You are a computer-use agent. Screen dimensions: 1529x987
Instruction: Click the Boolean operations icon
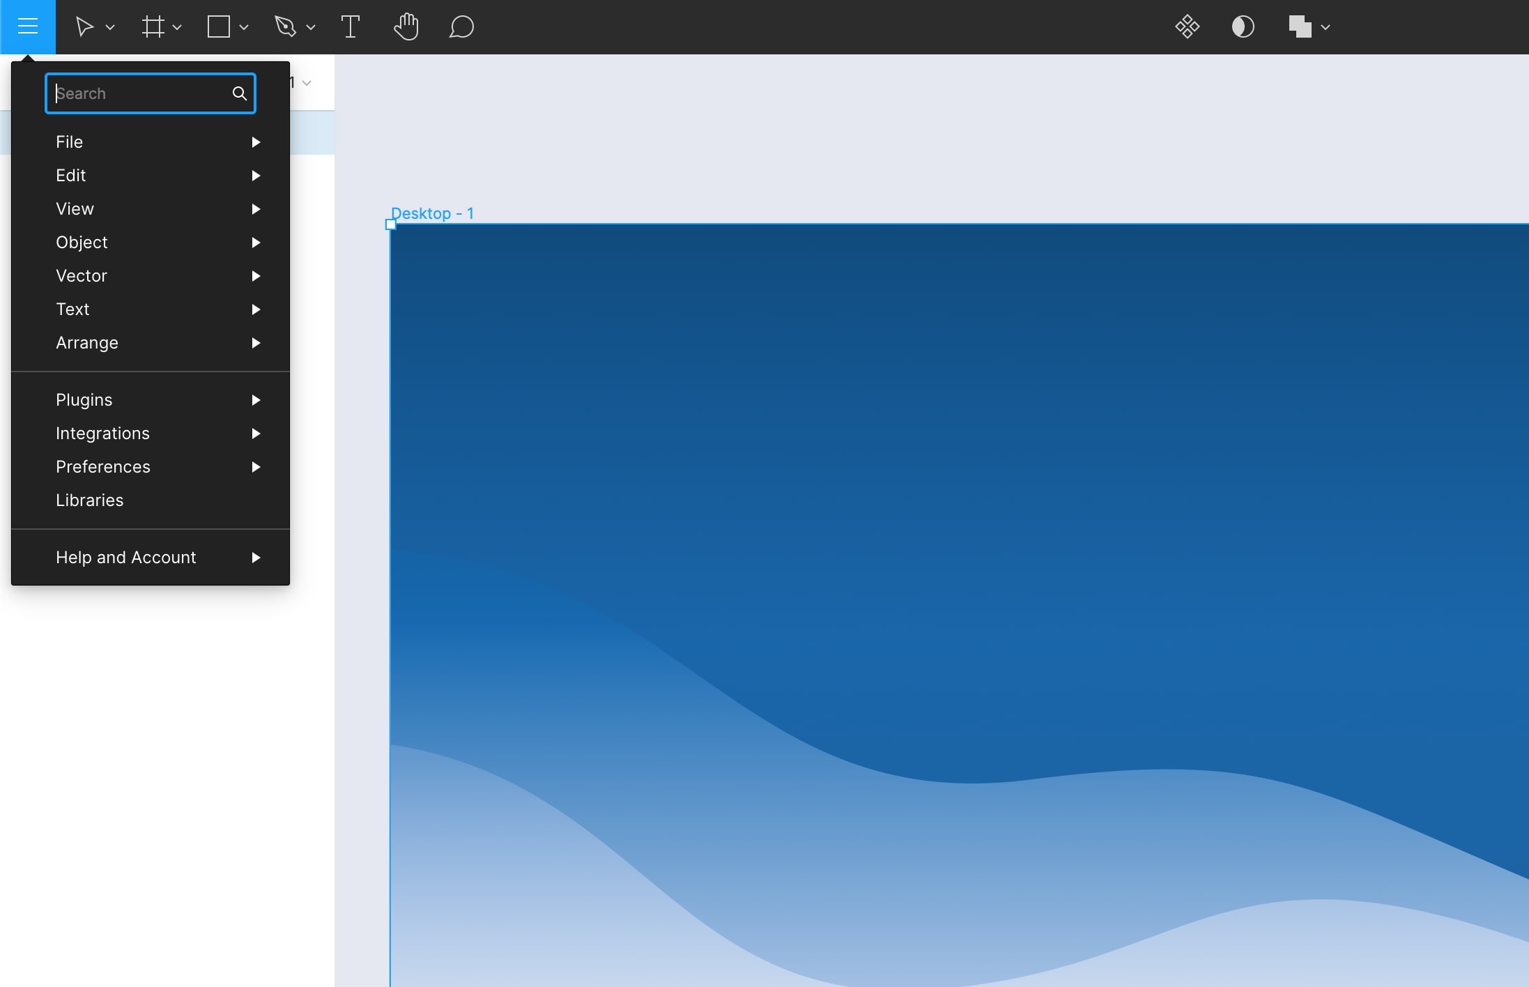[1300, 27]
